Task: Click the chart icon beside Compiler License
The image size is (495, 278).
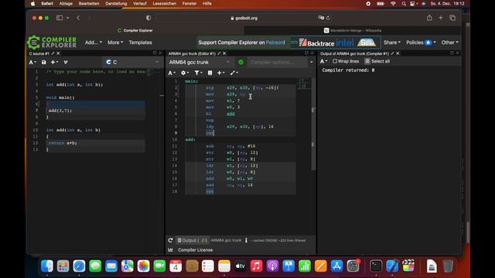Action: pyautogui.click(x=170, y=250)
